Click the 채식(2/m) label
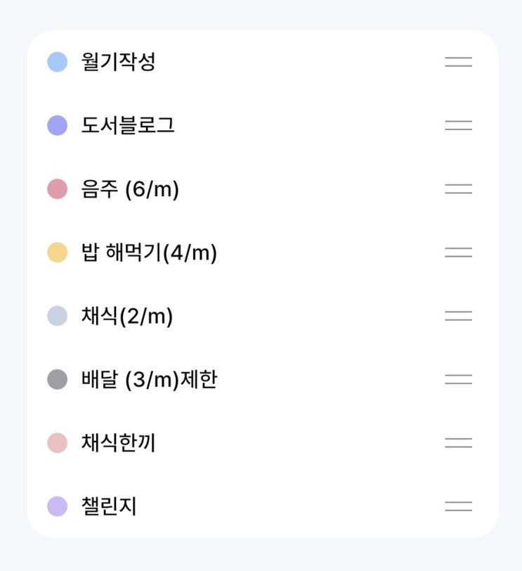 126,316
